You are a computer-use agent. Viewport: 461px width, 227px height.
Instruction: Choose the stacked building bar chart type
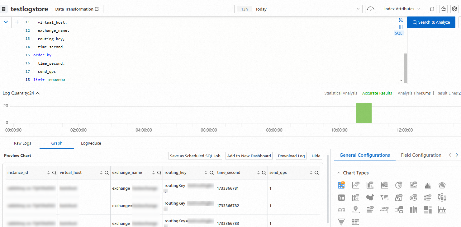pos(413,210)
